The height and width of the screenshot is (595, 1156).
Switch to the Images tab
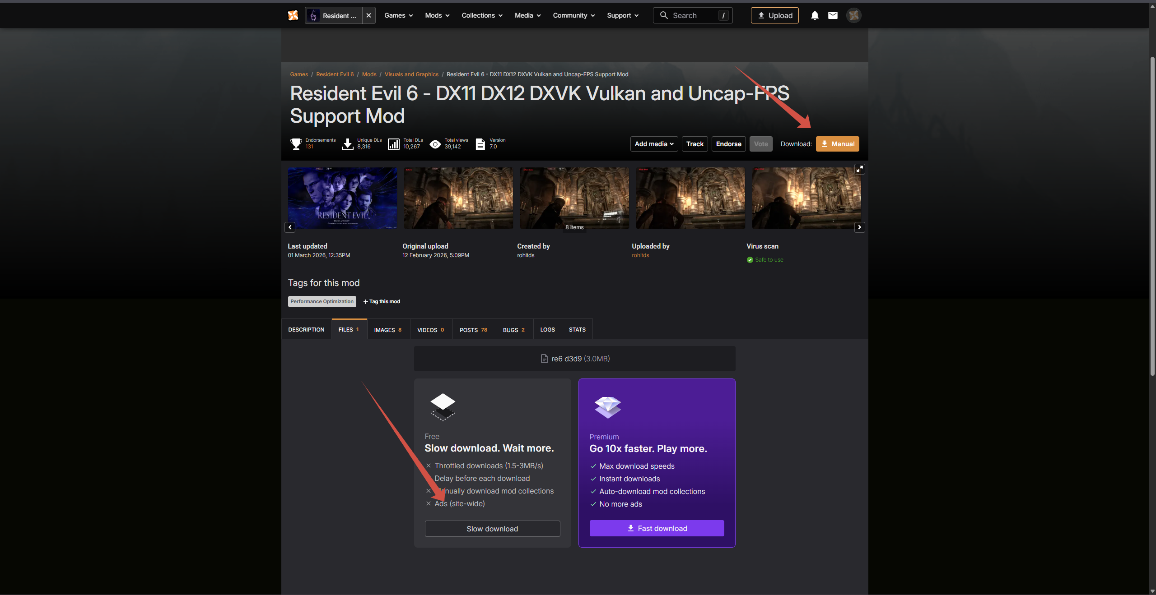pos(388,330)
